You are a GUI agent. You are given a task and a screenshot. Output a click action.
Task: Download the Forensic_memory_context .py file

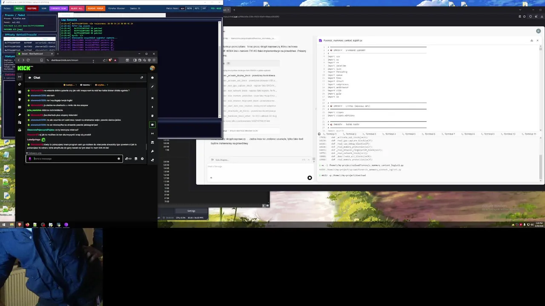click(x=531, y=40)
